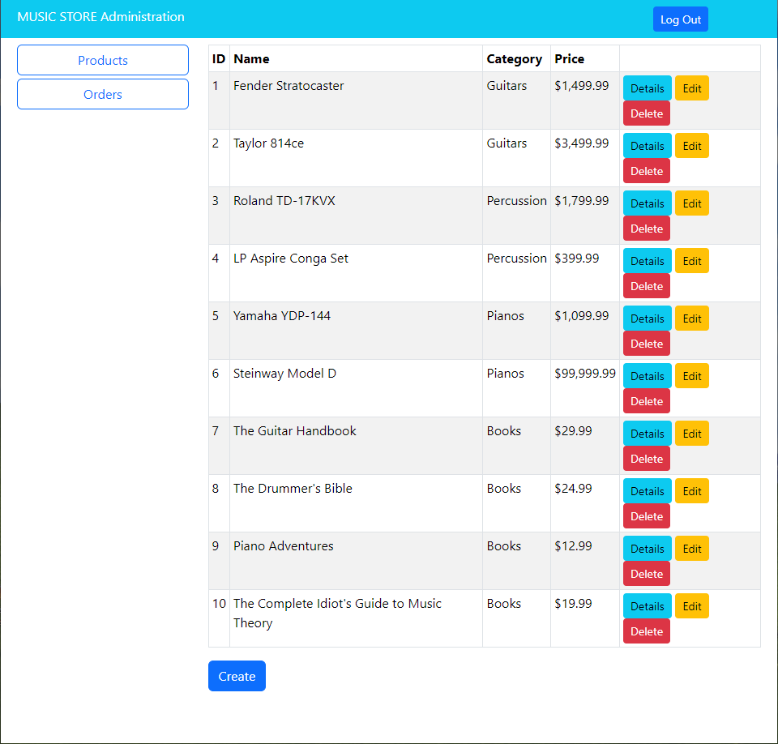View details for Taylor 814ce
Image resolution: width=778 pixels, height=744 pixels.
tap(647, 146)
